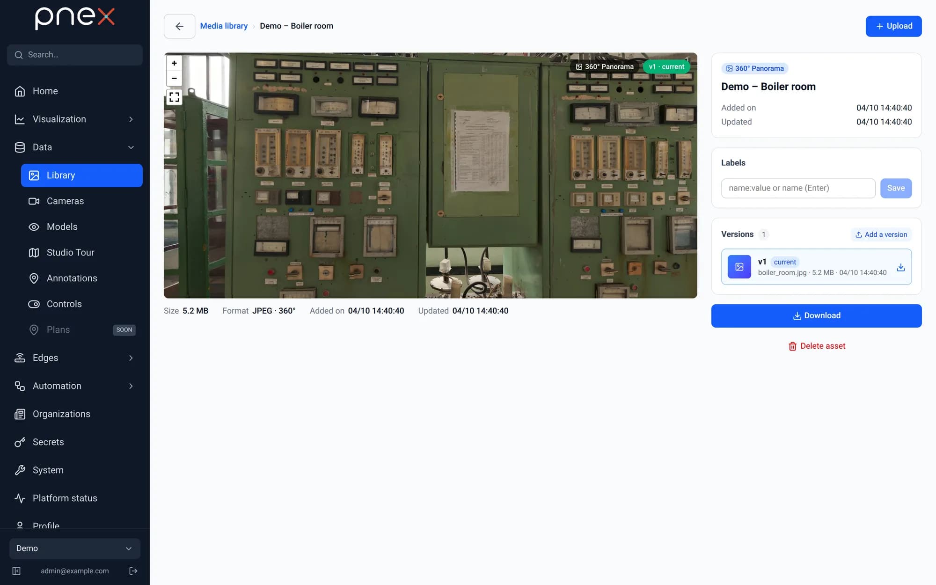Viewport: 936px width, 585px height.
Task: Click the Upload button
Action: (x=893, y=26)
